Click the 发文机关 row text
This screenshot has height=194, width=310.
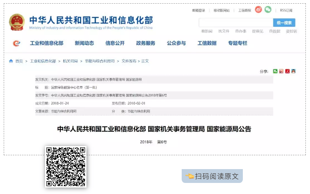[88, 79]
